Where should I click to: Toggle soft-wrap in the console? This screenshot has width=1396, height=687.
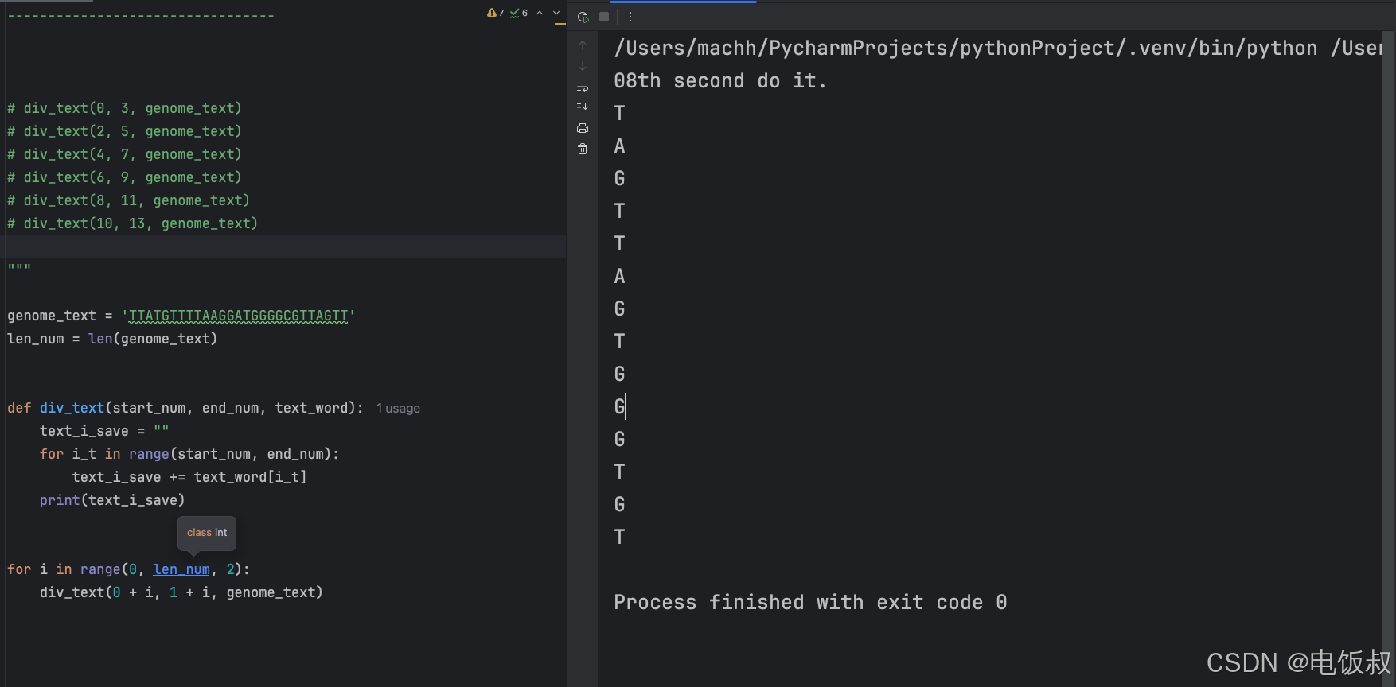[x=583, y=87]
